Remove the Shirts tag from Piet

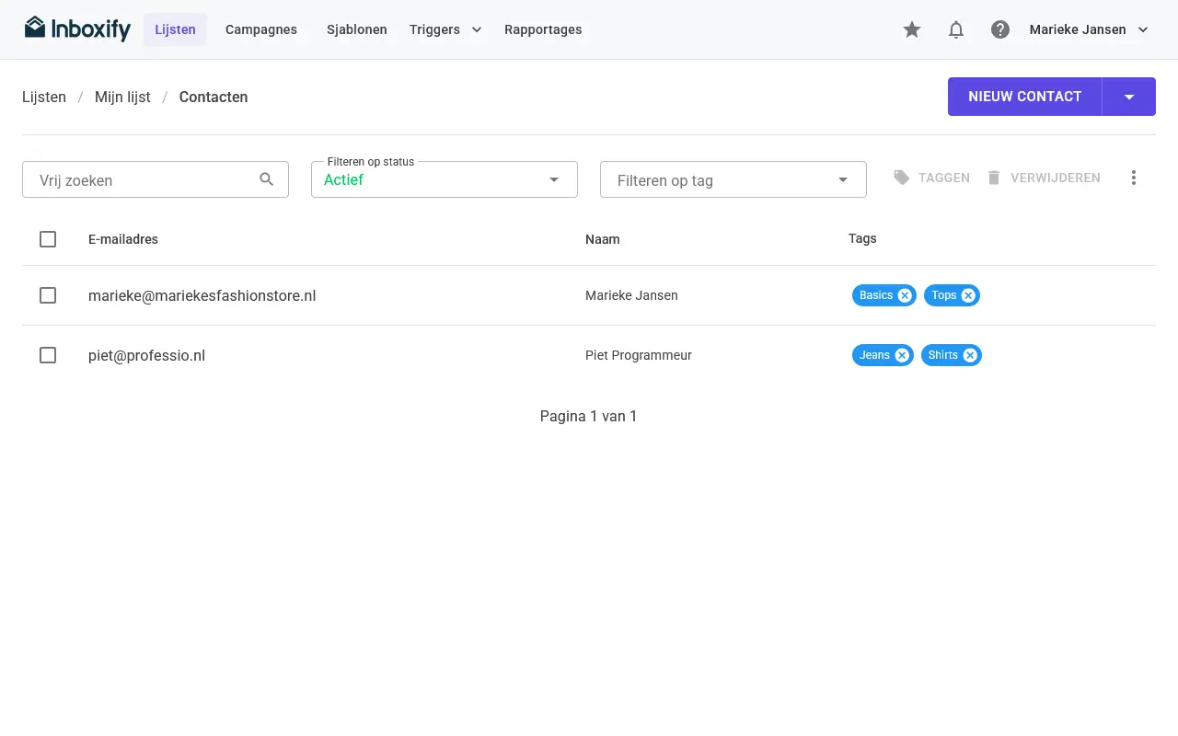point(970,355)
